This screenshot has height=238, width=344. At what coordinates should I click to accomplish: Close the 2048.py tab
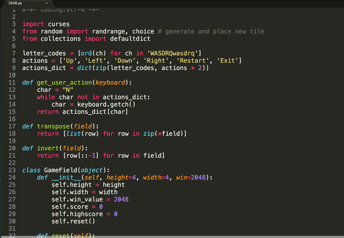[x=46, y=3]
